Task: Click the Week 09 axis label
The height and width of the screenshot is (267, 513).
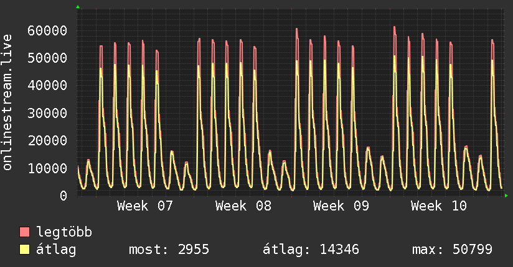Action: [341, 206]
